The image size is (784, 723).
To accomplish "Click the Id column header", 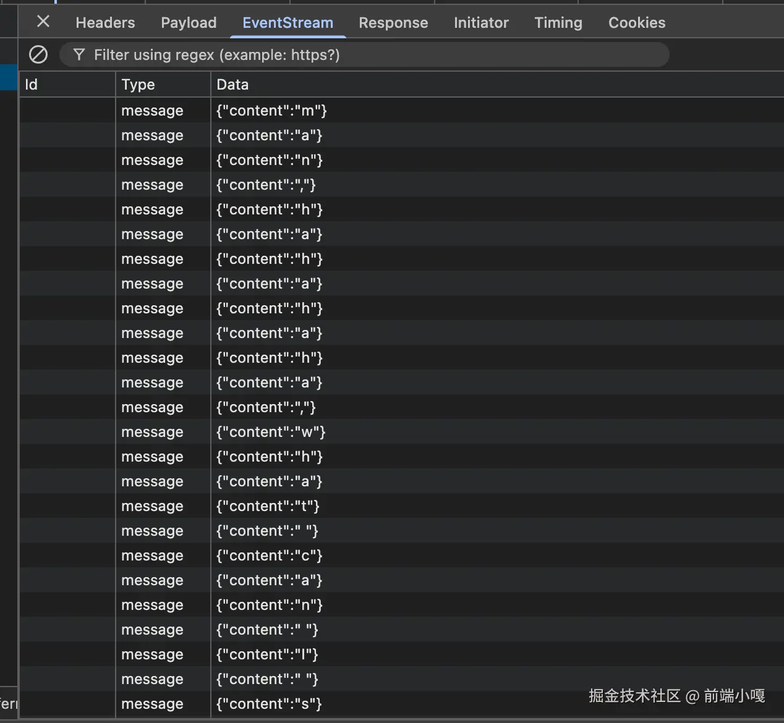I will tap(67, 85).
